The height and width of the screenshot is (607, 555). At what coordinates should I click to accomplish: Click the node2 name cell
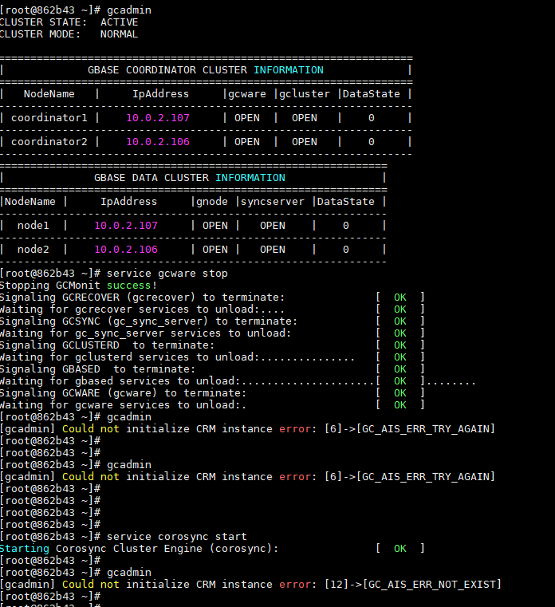point(33,250)
